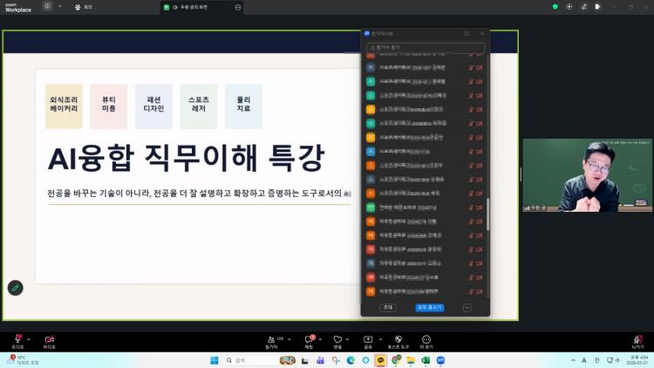Click the Invite (초대) button in participants panel
654x368 pixels.
click(388, 307)
